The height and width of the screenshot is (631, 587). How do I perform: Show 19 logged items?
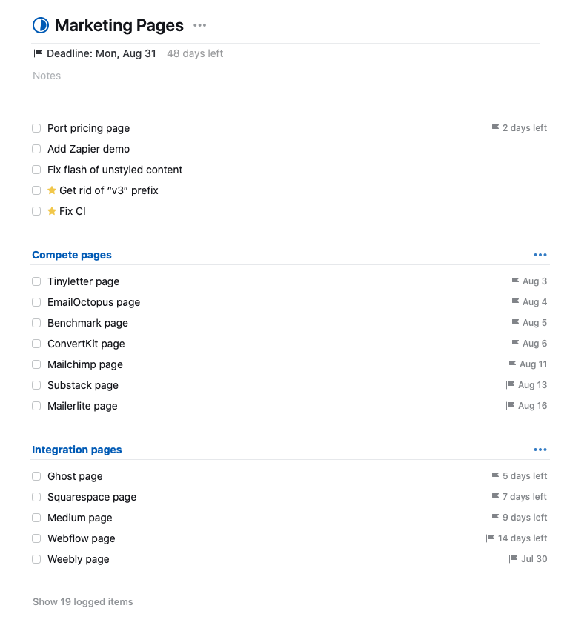click(83, 602)
